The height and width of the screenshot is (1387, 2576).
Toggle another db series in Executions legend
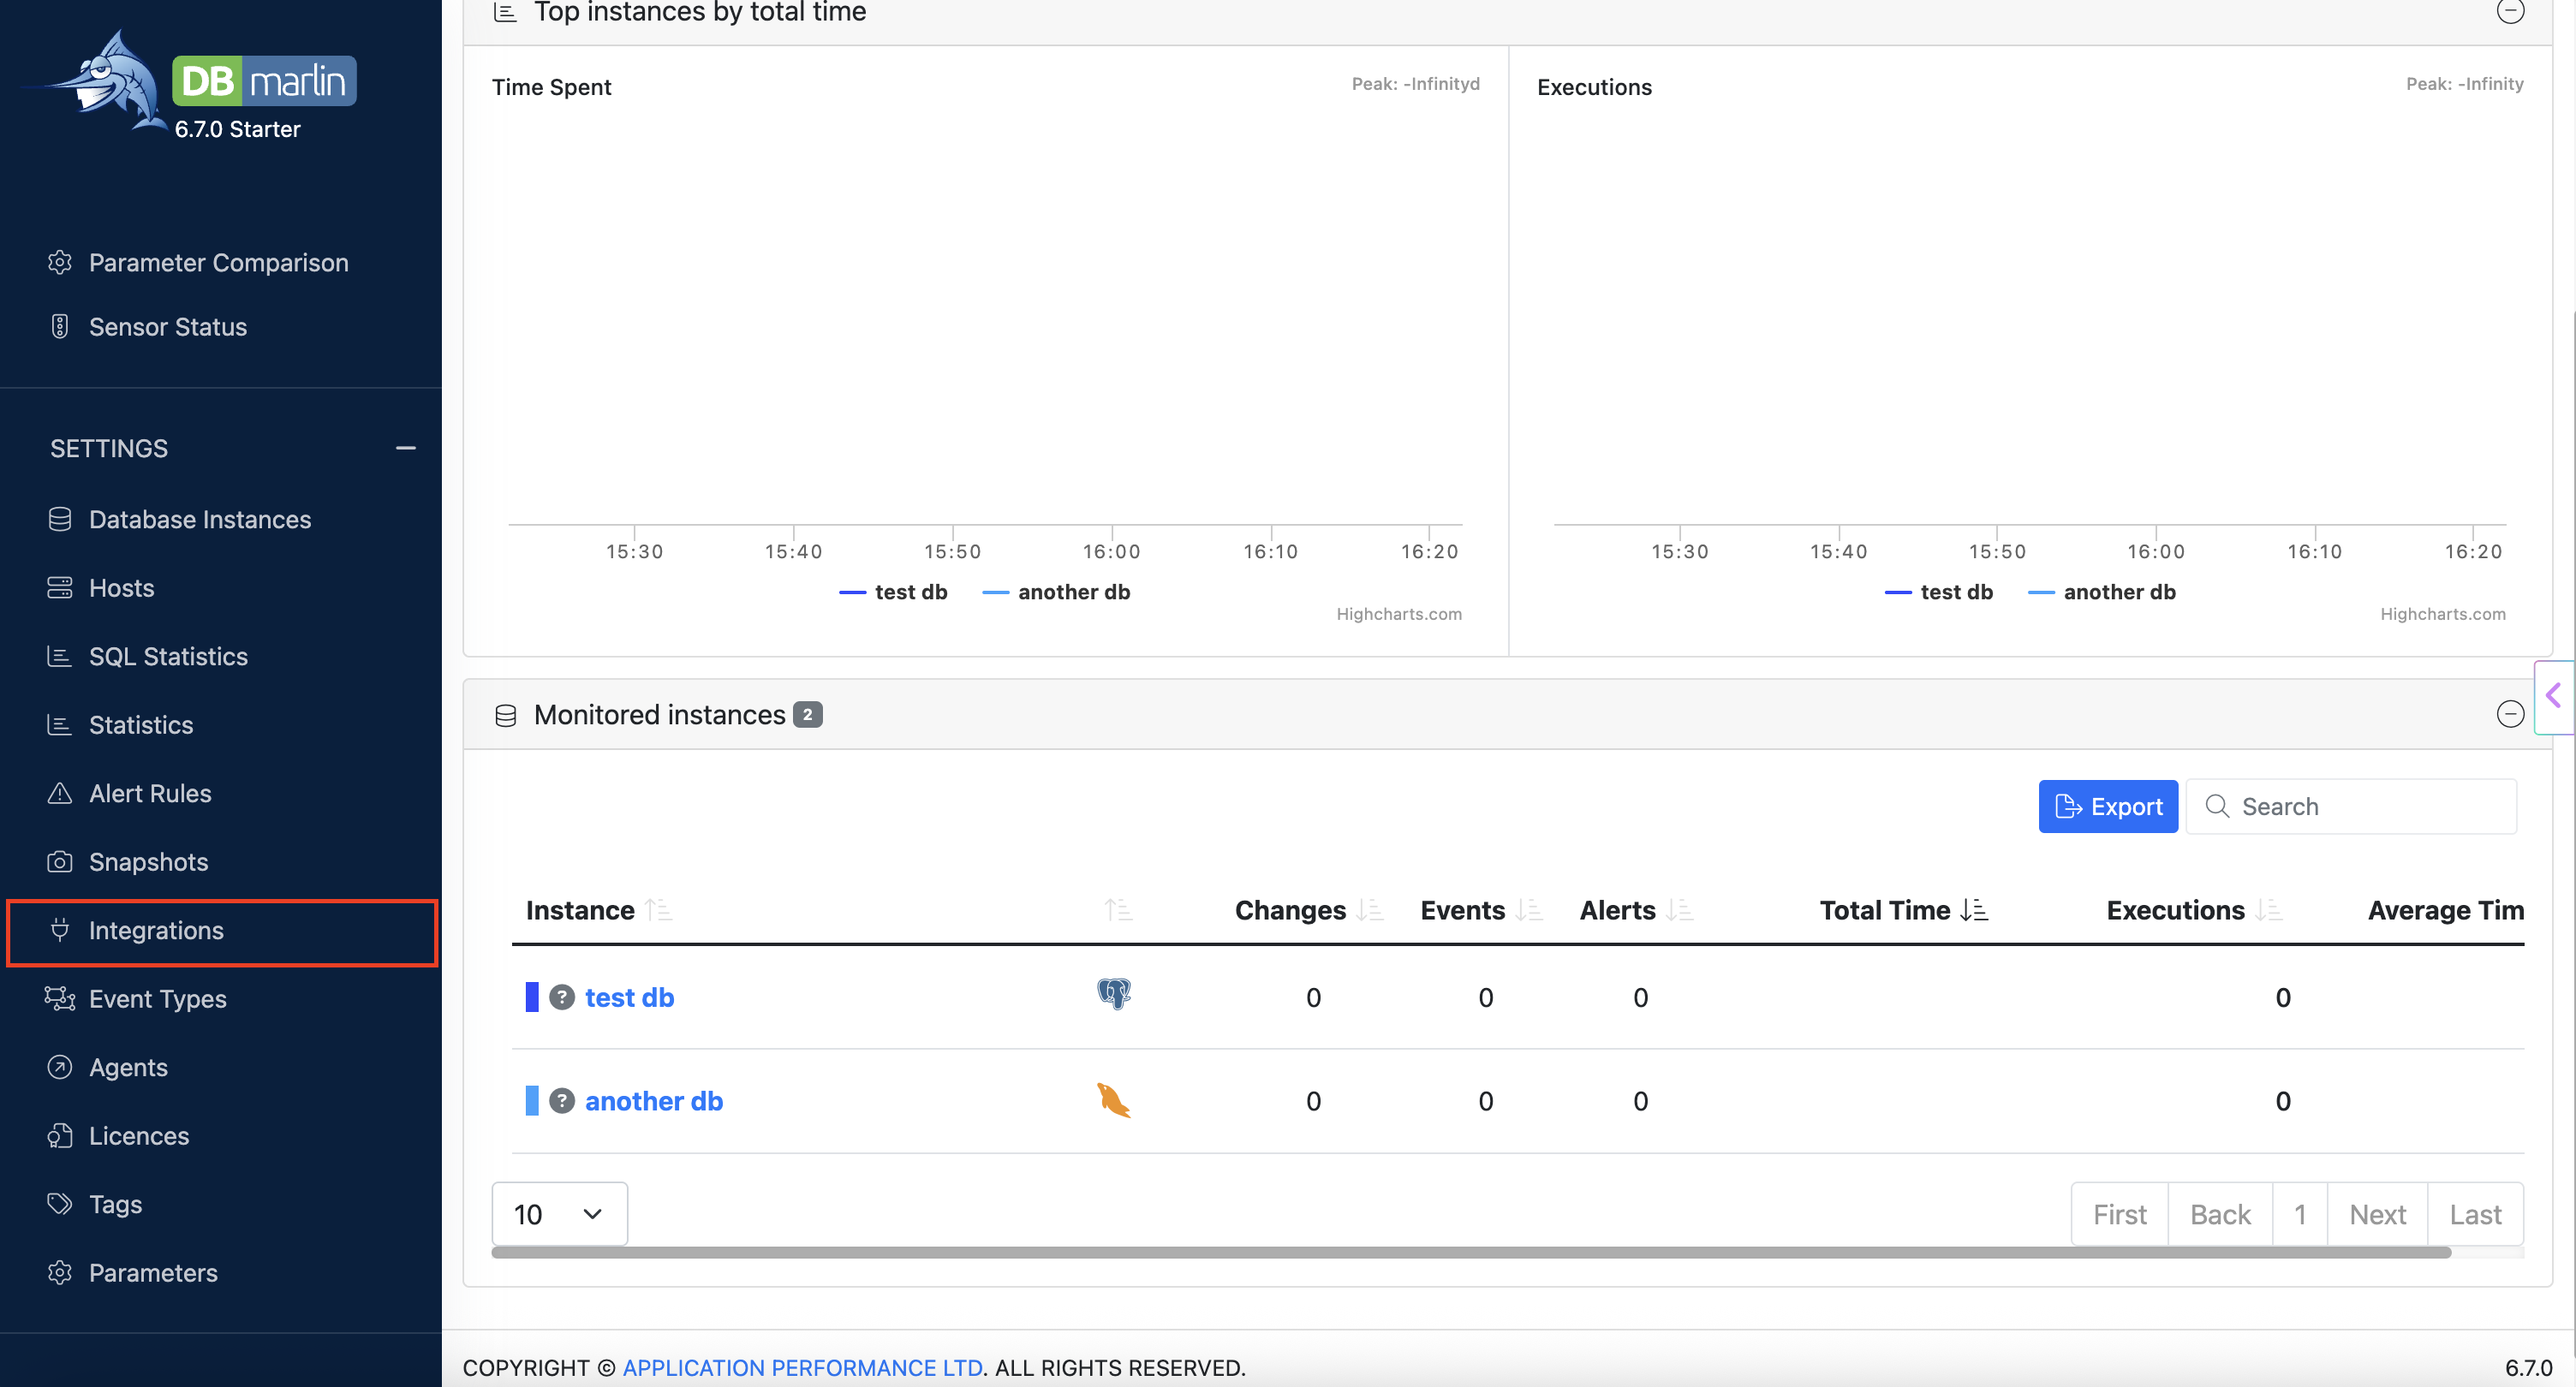click(2101, 592)
